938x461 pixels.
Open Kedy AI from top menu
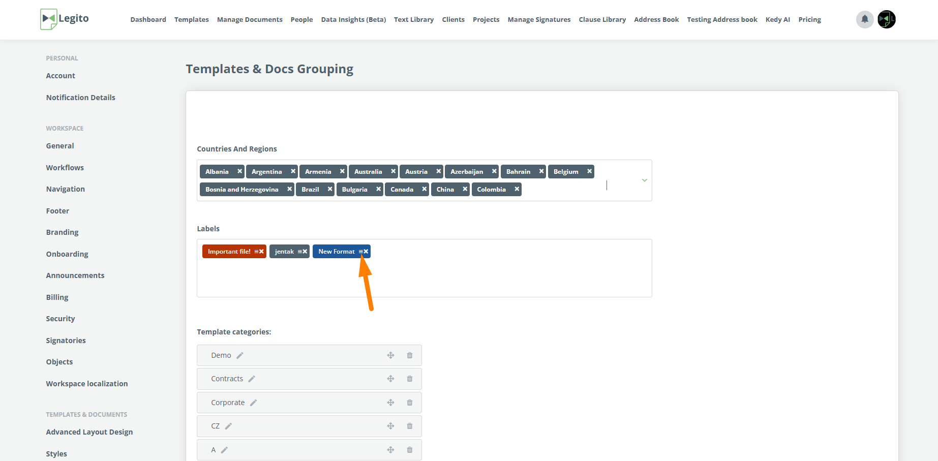(777, 19)
